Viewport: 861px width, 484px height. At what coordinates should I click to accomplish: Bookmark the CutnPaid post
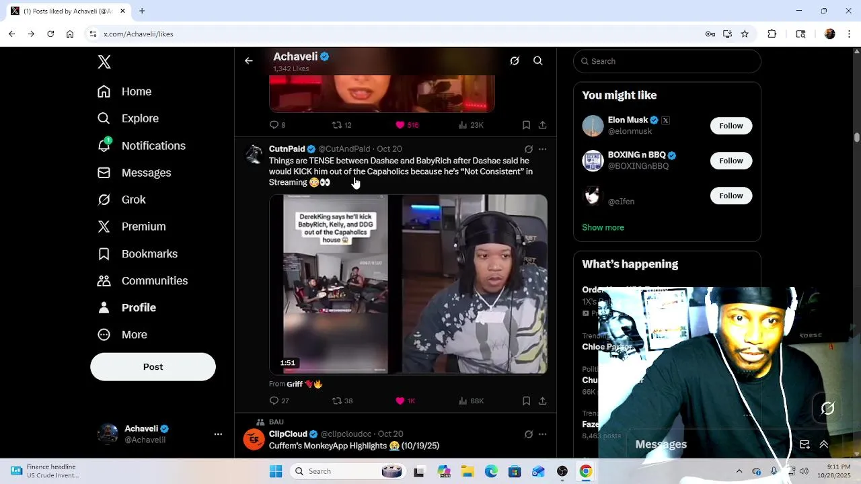point(526,401)
